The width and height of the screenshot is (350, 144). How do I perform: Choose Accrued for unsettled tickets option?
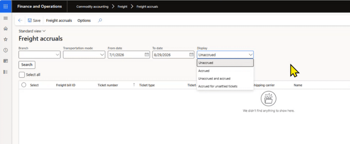225,86
